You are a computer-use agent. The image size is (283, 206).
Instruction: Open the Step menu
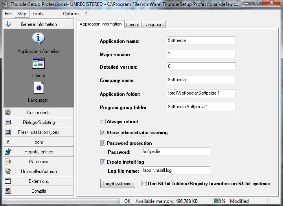pyautogui.click(x=22, y=14)
